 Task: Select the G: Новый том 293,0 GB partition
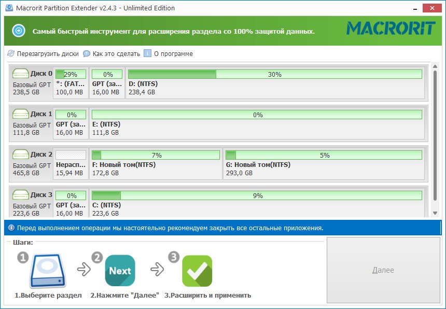tap(324, 163)
